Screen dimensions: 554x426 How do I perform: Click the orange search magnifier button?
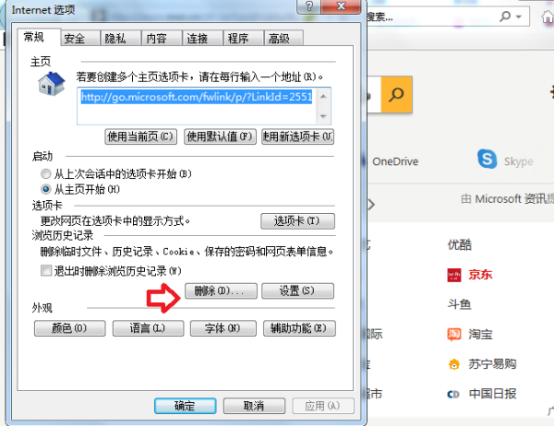pos(396,94)
